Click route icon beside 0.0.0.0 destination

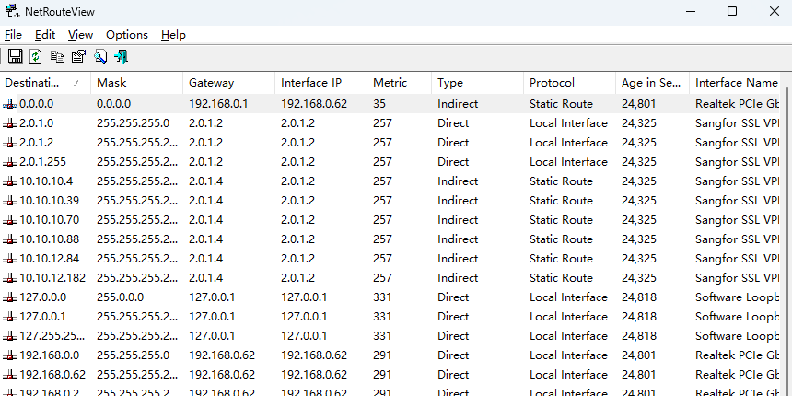point(10,104)
